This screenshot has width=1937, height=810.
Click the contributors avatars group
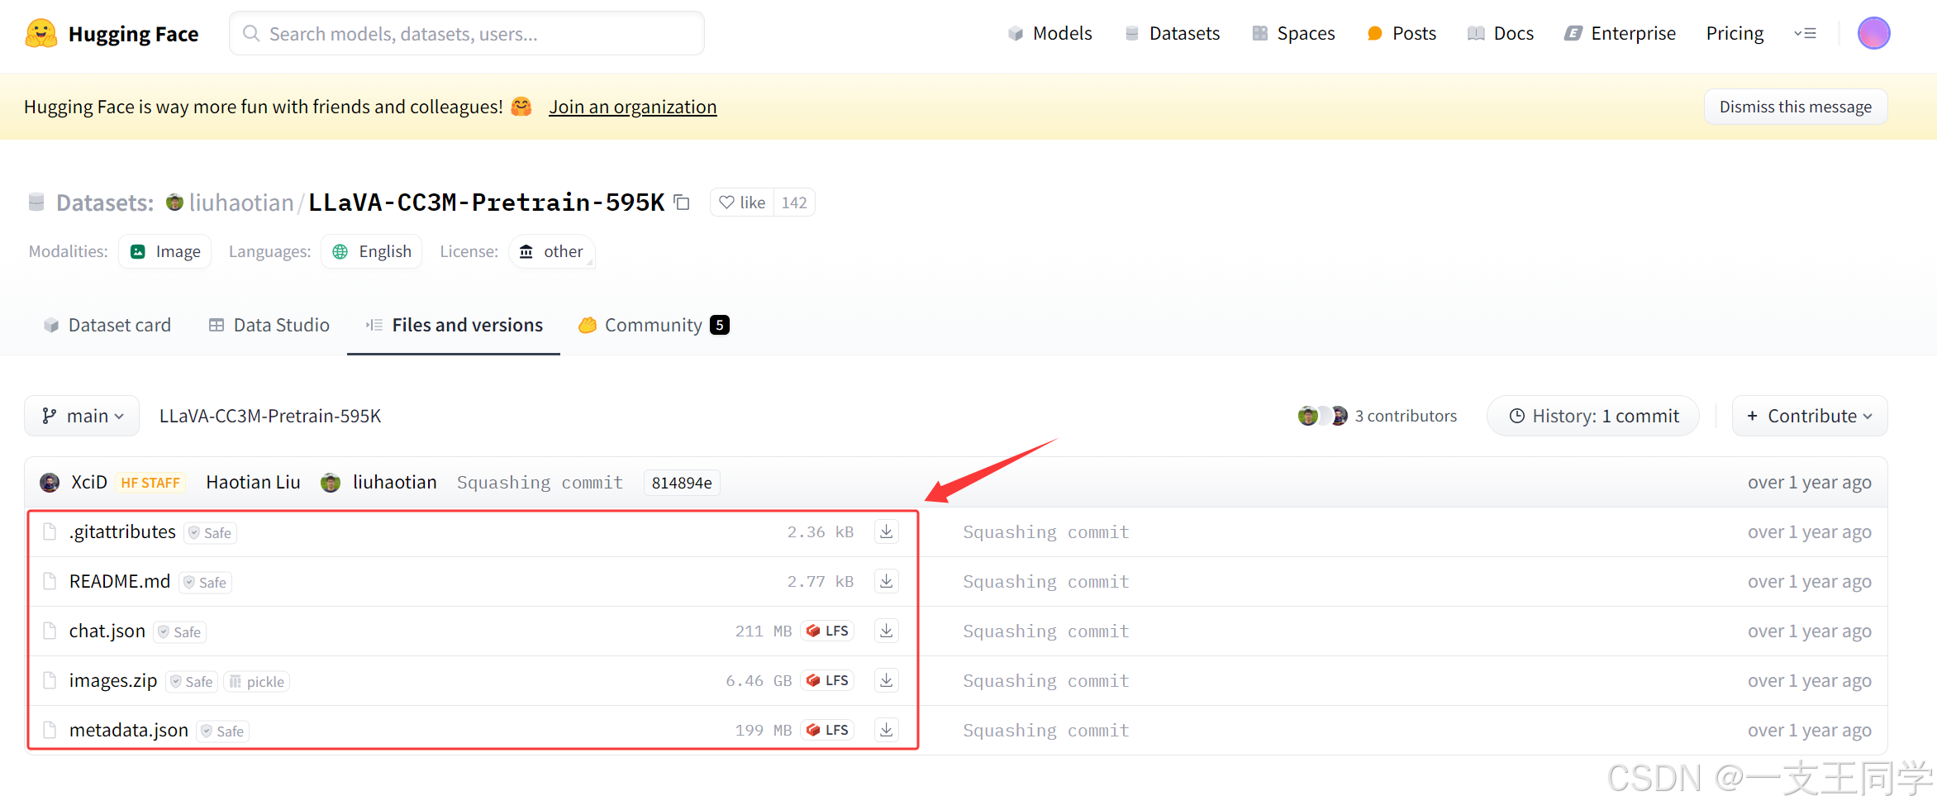[1322, 416]
